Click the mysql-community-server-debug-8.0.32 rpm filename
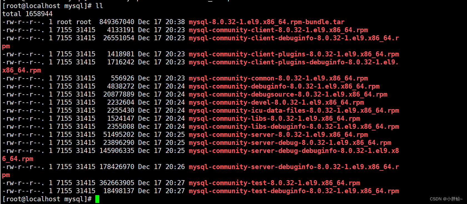Screen dimensions: 467x204 pyautogui.click(x=290, y=143)
